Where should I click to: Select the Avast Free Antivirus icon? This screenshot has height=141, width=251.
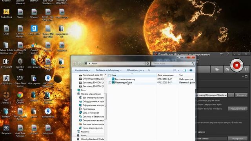tap(20, 131)
